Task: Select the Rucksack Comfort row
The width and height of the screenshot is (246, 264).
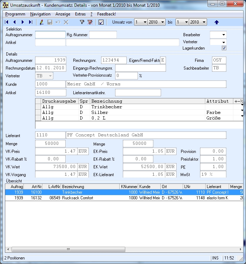Action: point(78,198)
